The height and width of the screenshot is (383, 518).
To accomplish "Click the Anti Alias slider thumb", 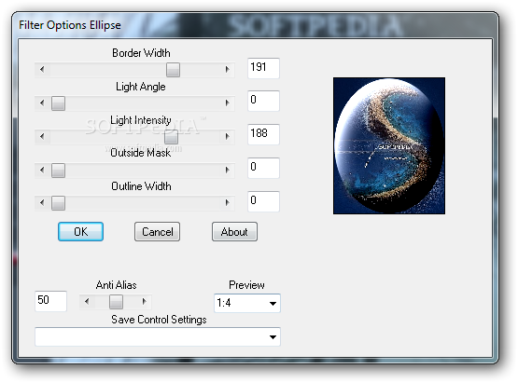I will pyautogui.click(x=117, y=302).
